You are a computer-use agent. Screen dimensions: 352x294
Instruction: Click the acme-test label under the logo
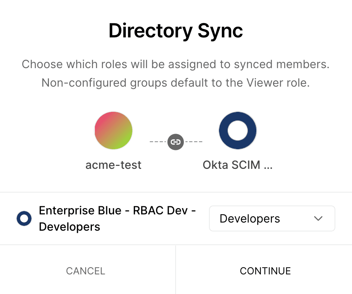[113, 165]
